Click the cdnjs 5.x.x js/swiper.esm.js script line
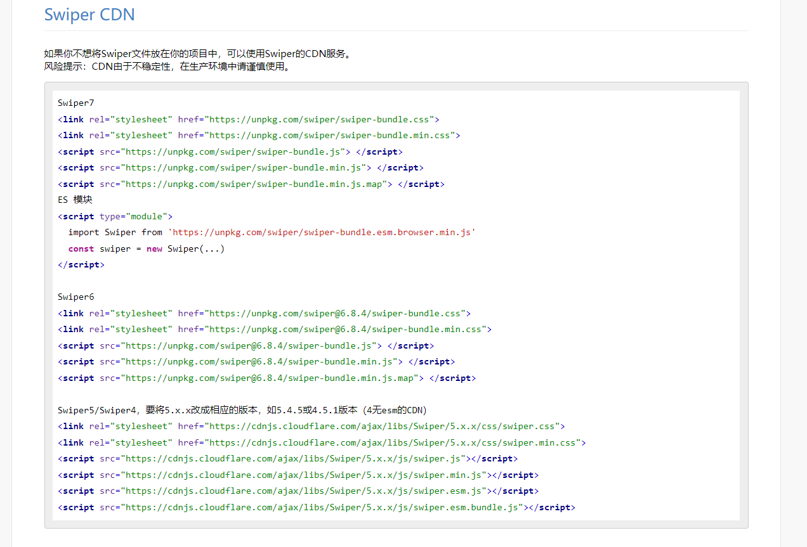 (298, 491)
